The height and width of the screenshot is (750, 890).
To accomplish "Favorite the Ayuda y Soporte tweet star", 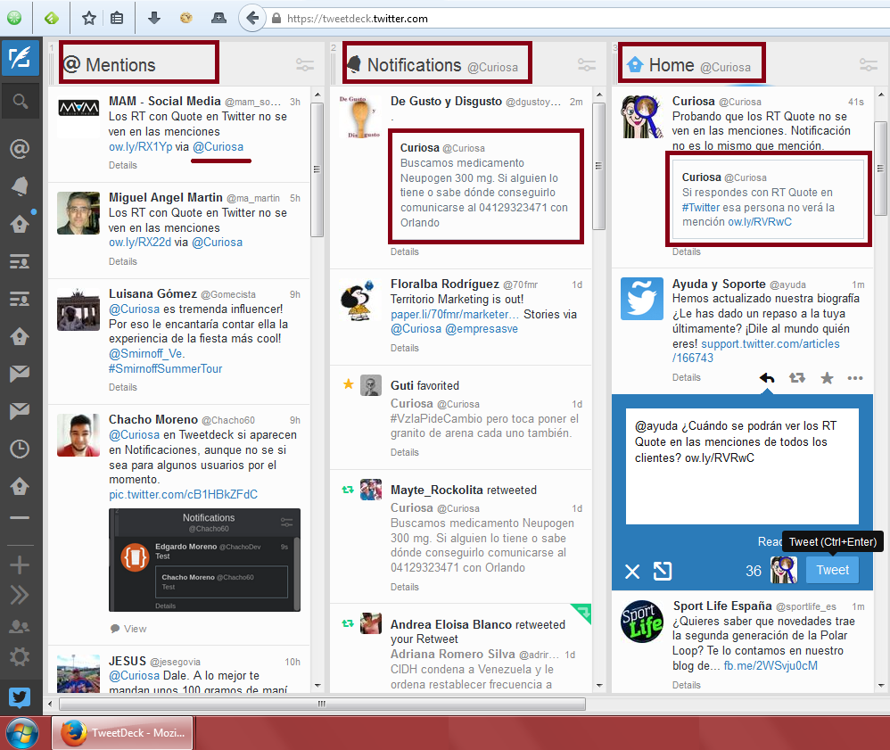I will pyautogui.click(x=827, y=377).
